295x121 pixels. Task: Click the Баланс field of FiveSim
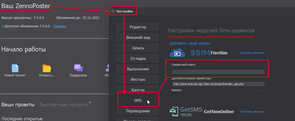pyautogui.click(x=218, y=96)
